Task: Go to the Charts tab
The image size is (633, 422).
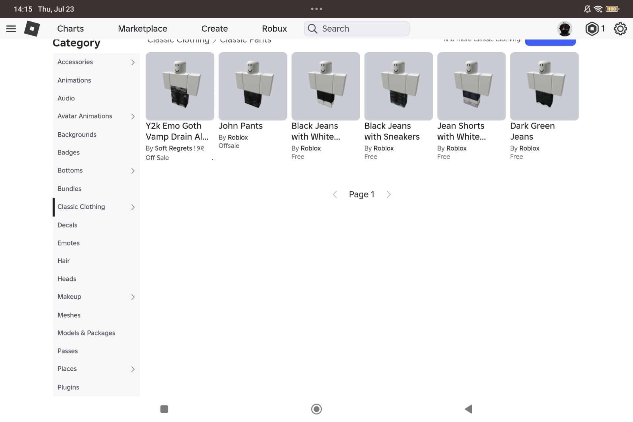Action: (70, 29)
